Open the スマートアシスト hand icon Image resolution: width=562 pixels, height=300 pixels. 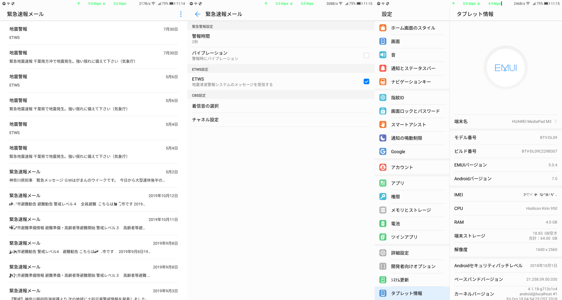pyautogui.click(x=383, y=124)
